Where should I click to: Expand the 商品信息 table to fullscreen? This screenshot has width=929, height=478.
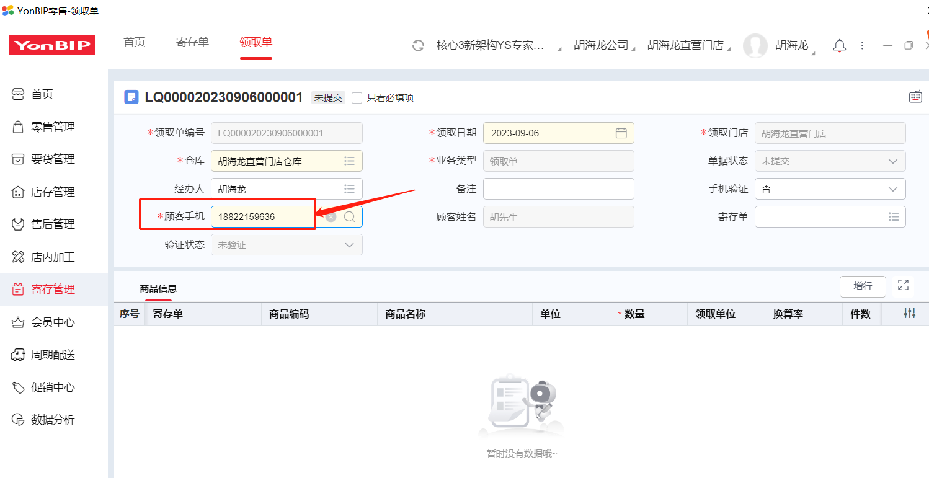click(903, 285)
